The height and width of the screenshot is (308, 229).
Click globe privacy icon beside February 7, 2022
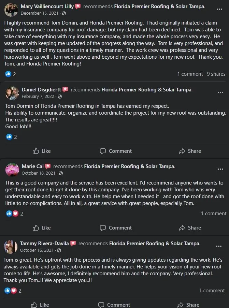pos(60,97)
